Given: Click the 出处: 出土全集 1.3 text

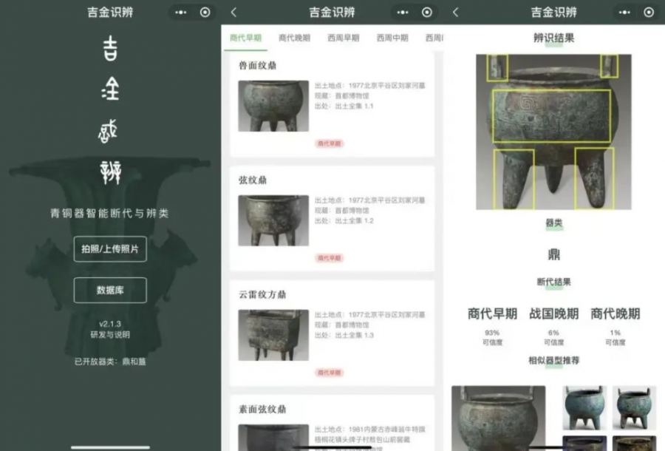Looking at the screenshot, I should pos(344,335).
